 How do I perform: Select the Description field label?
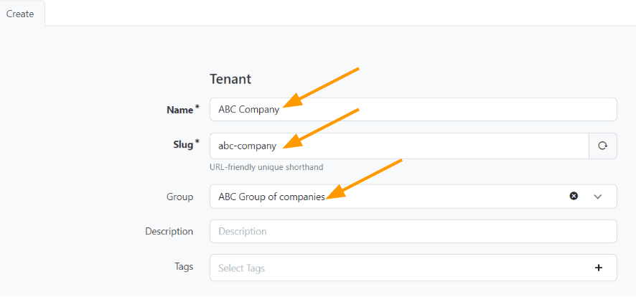[x=169, y=232]
